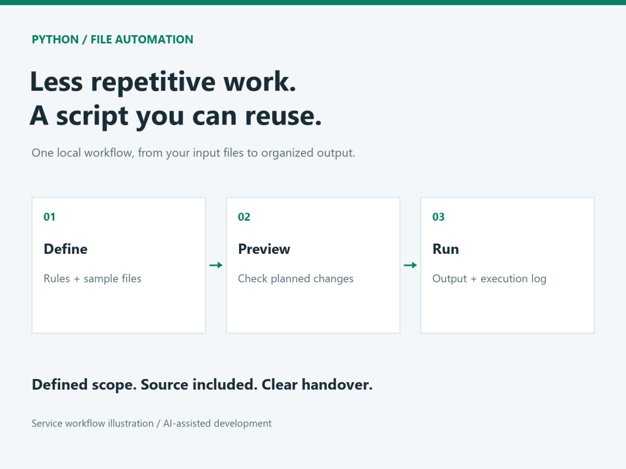Screen dimensions: 626x469
Task: Click the arrow between Define and Preview cards
Action: [216, 265]
